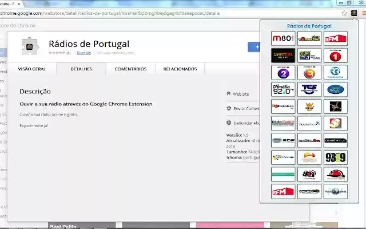
Task: Tune to Amália 92.0 FM
Action: [x=283, y=89]
